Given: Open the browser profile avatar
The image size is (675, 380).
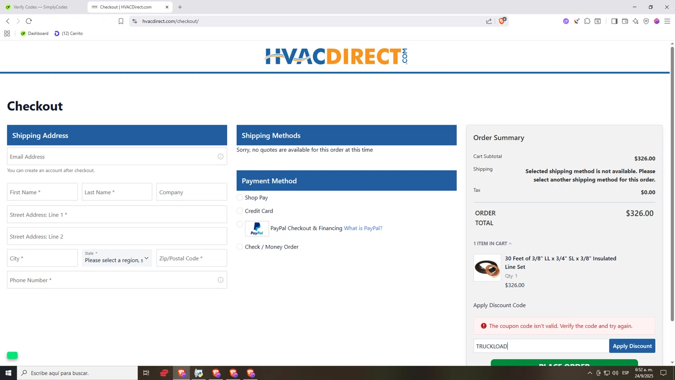Looking at the screenshot, I should 657,21.
